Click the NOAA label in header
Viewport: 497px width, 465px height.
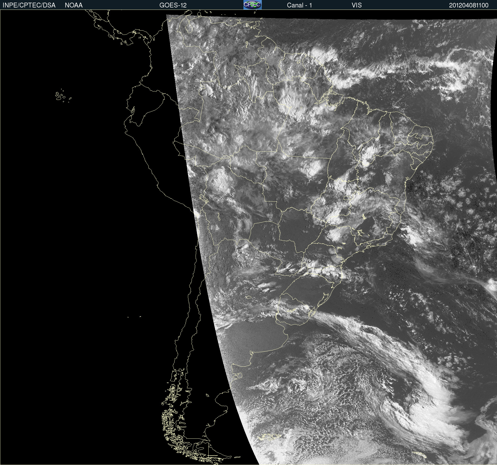74,5
